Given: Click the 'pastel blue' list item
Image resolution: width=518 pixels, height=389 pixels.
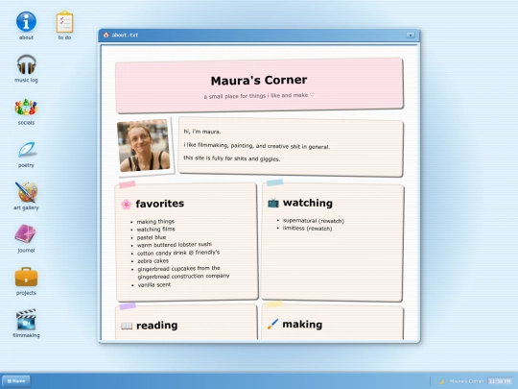Looking at the screenshot, I should coord(152,237).
